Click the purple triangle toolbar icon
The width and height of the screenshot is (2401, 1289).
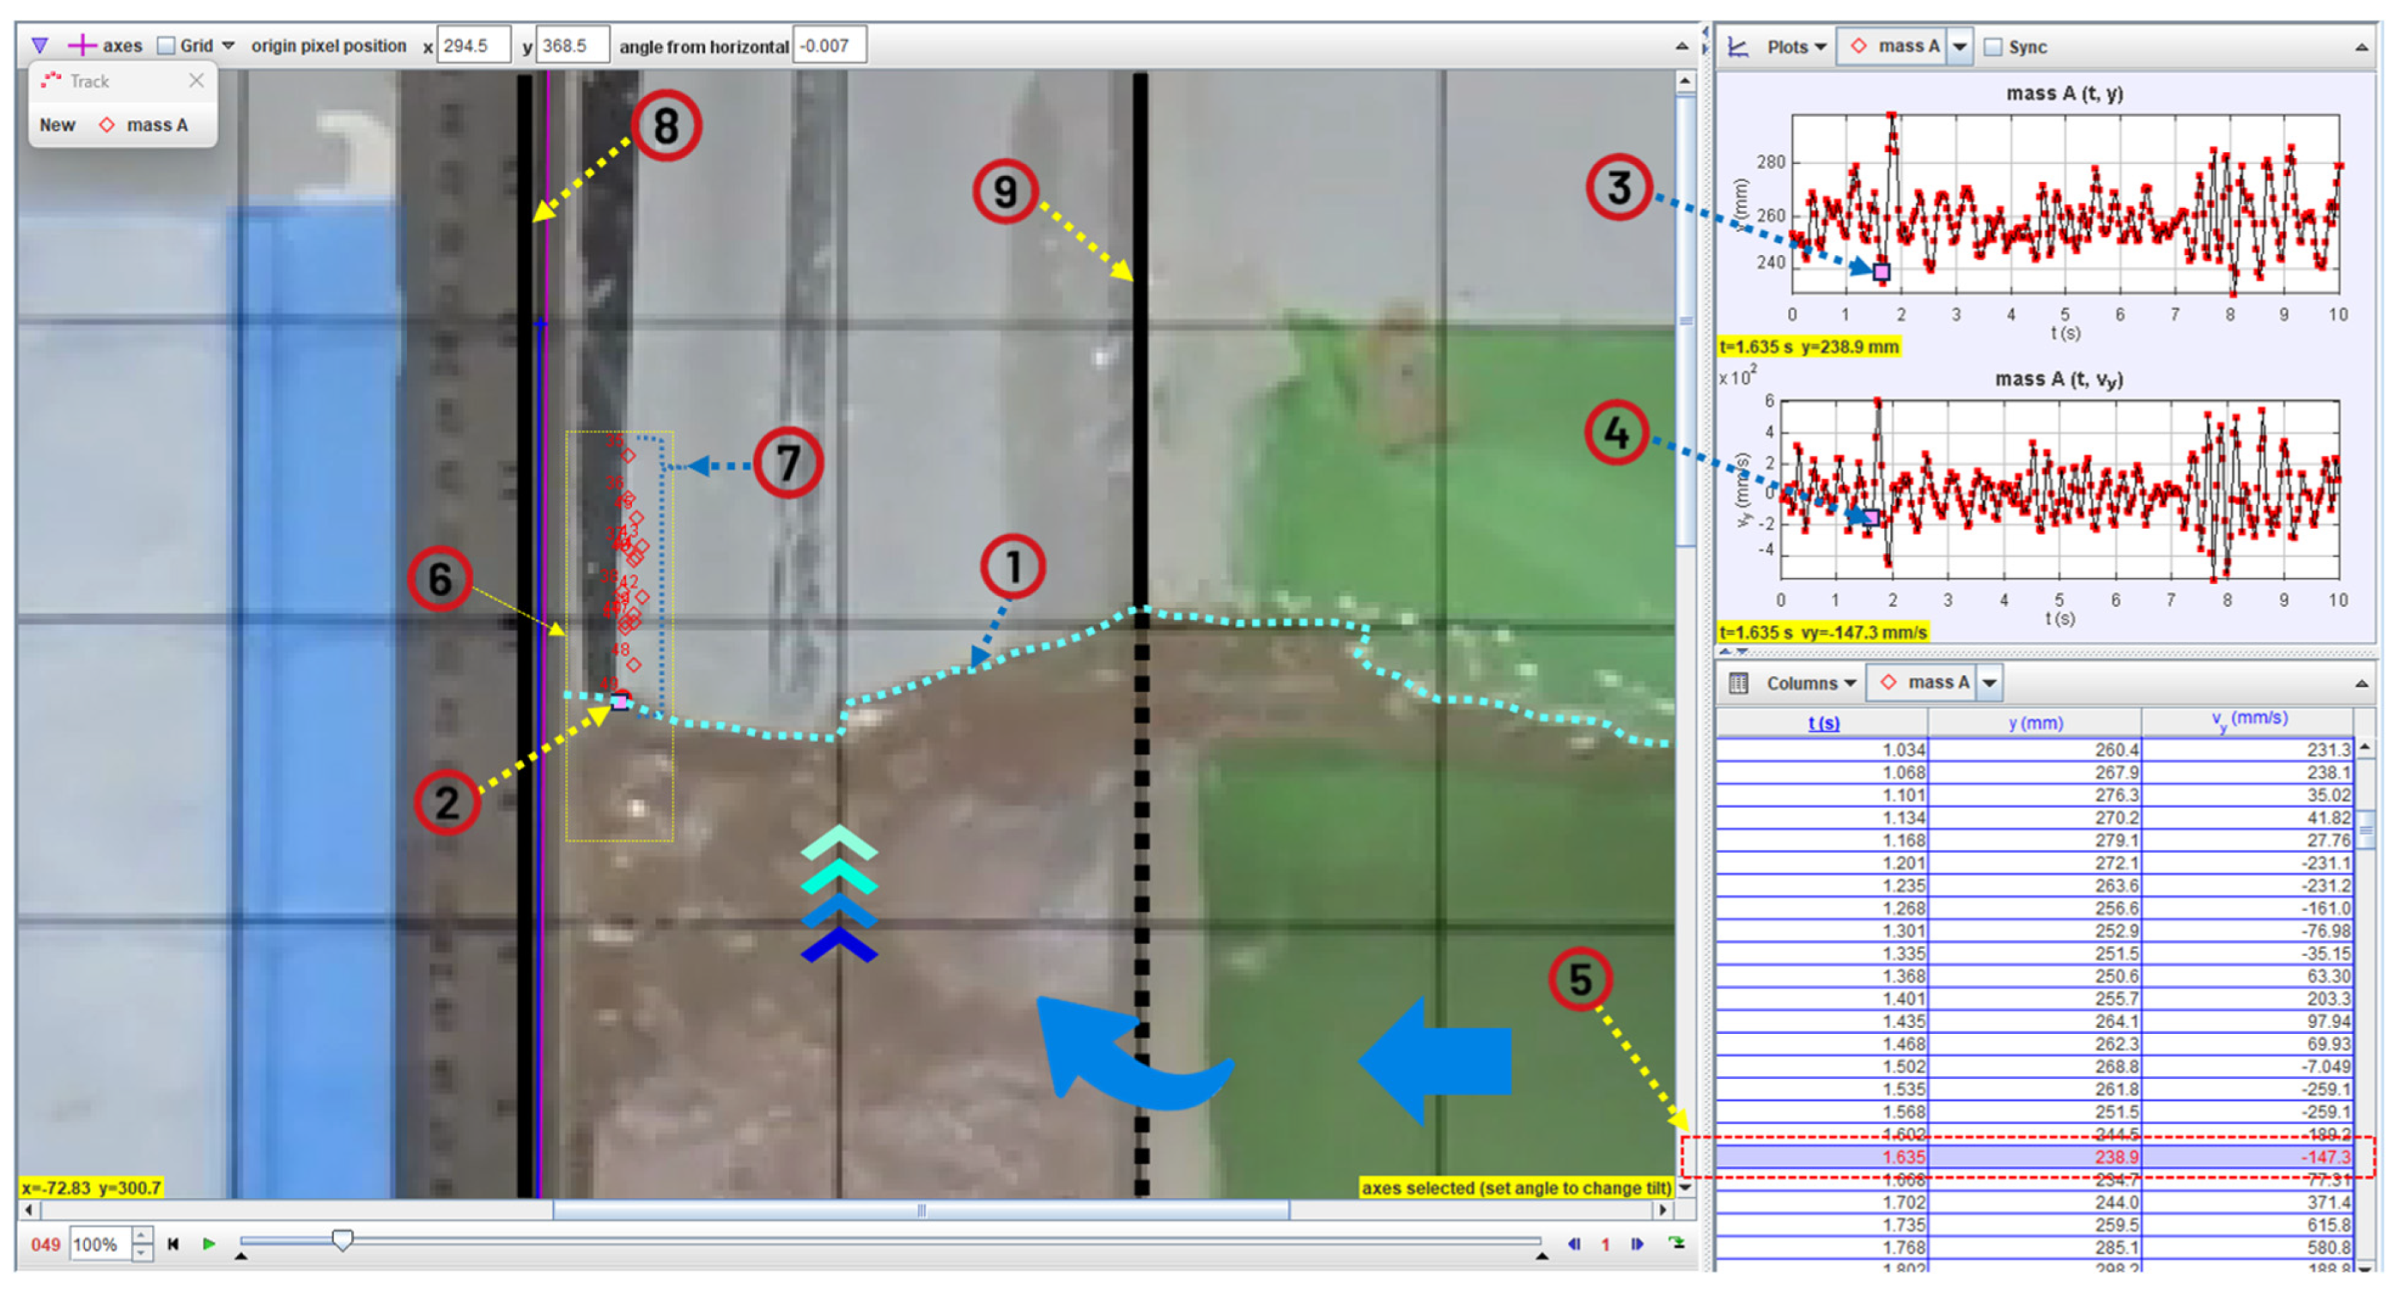click(x=39, y=45)
